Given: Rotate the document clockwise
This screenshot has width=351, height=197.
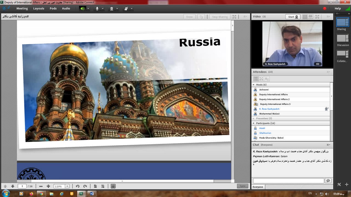Looking at the screenshot, I should (85, 186).
